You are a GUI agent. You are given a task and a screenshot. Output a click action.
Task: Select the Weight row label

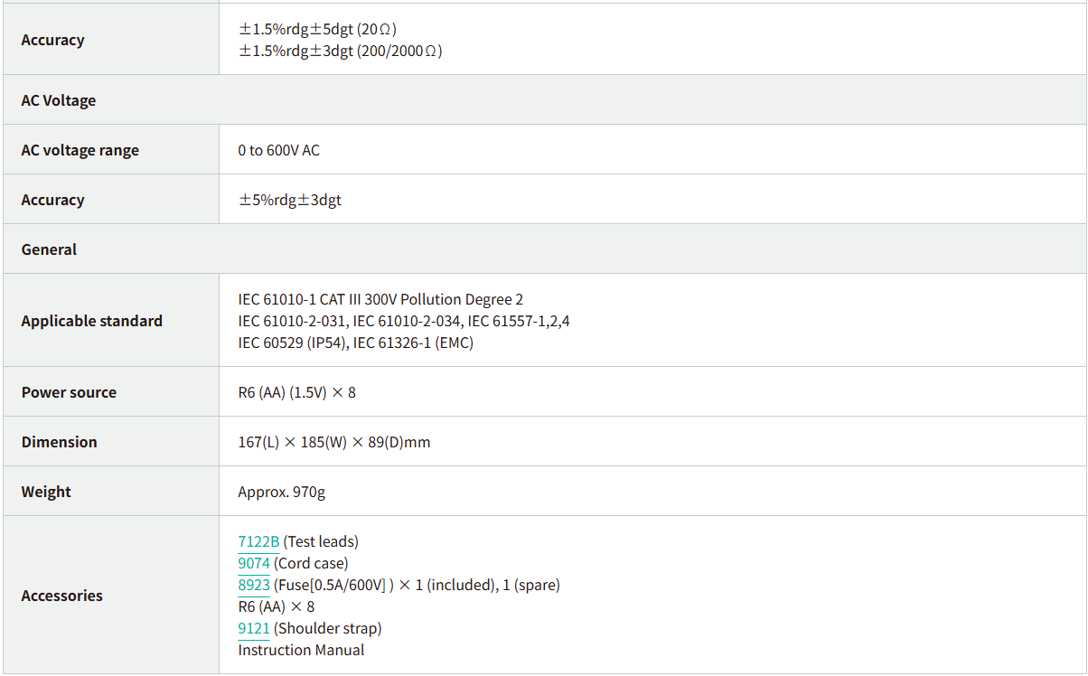pos(46,492)
